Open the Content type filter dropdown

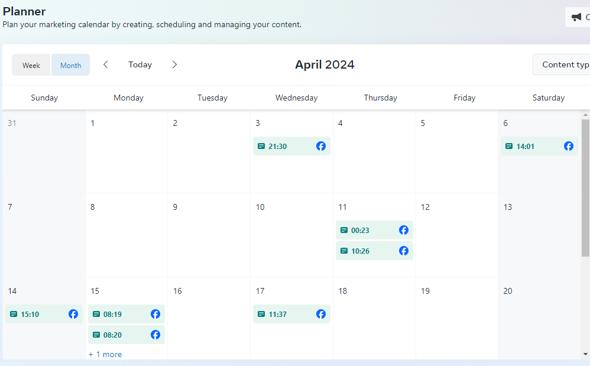tap(563, 64)
